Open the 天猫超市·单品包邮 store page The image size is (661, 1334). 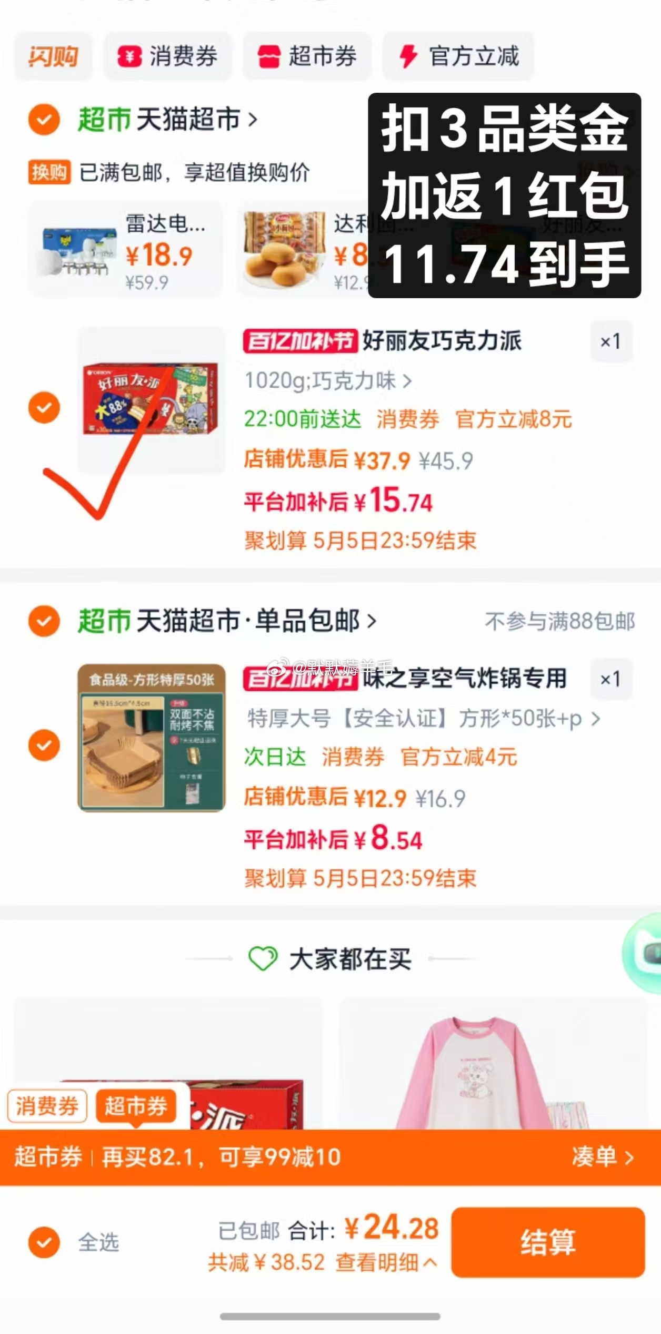tap(228, 621)
